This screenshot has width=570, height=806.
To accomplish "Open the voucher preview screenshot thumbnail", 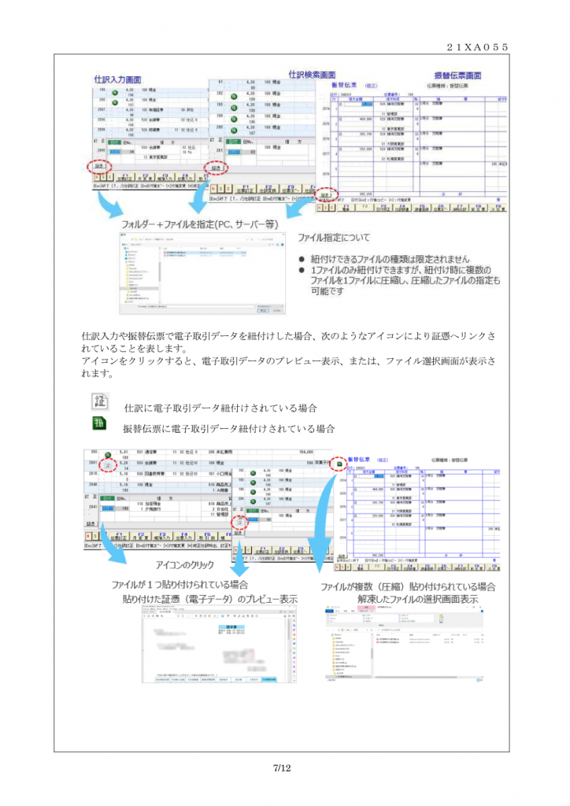I will pyautogui.click(x=219, y=644).
